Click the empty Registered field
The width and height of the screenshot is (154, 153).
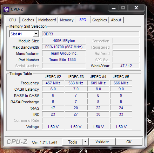pos(126,47)
